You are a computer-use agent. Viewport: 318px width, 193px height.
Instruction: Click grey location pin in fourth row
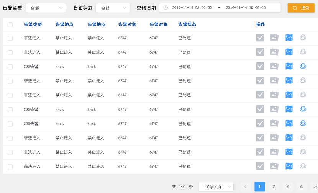303,81
